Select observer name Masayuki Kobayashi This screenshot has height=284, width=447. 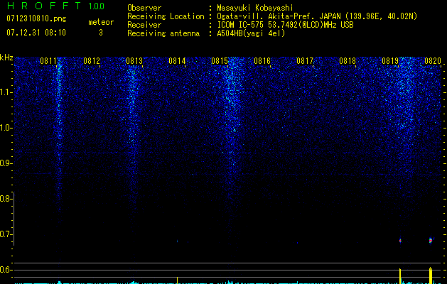[x=255, y=8]
